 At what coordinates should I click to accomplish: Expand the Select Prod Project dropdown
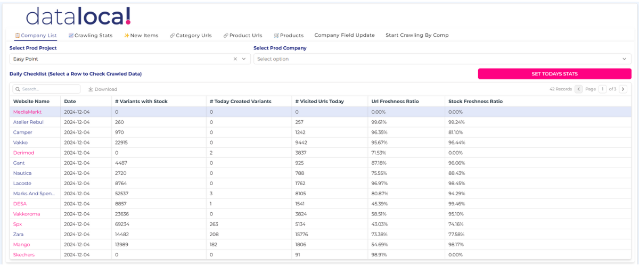[244, 59]
